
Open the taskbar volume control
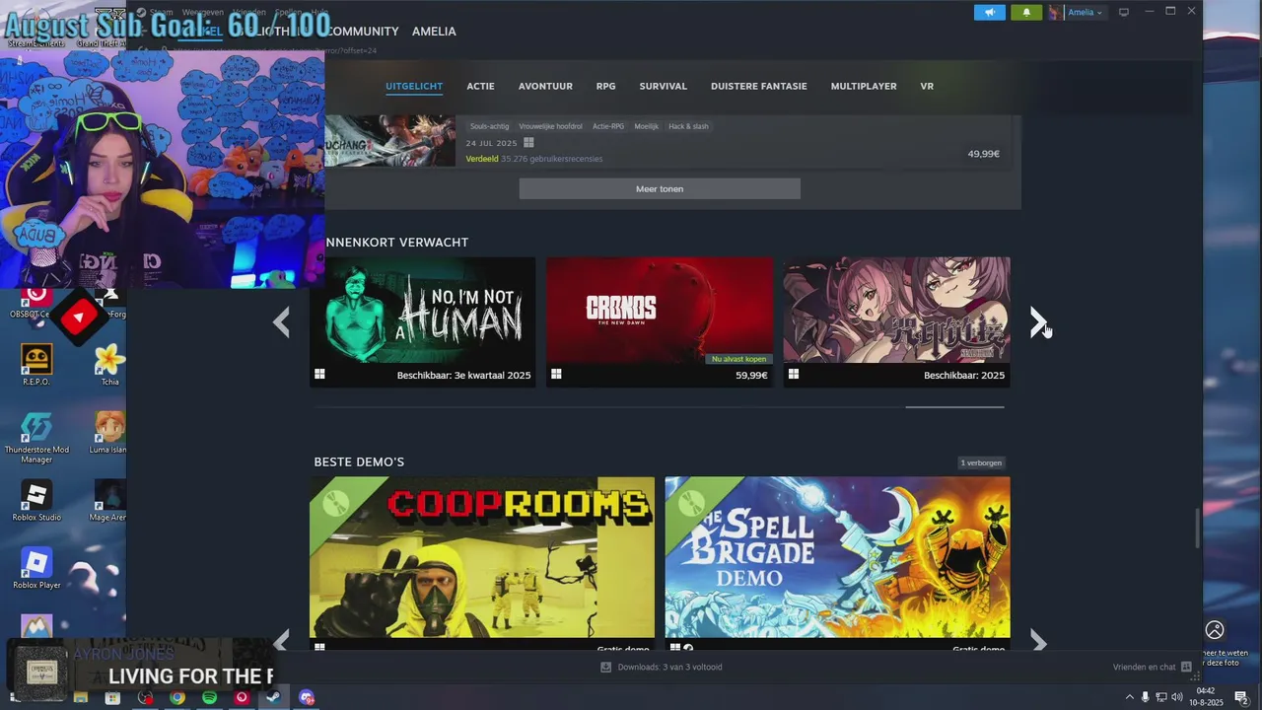point(1176,697)
